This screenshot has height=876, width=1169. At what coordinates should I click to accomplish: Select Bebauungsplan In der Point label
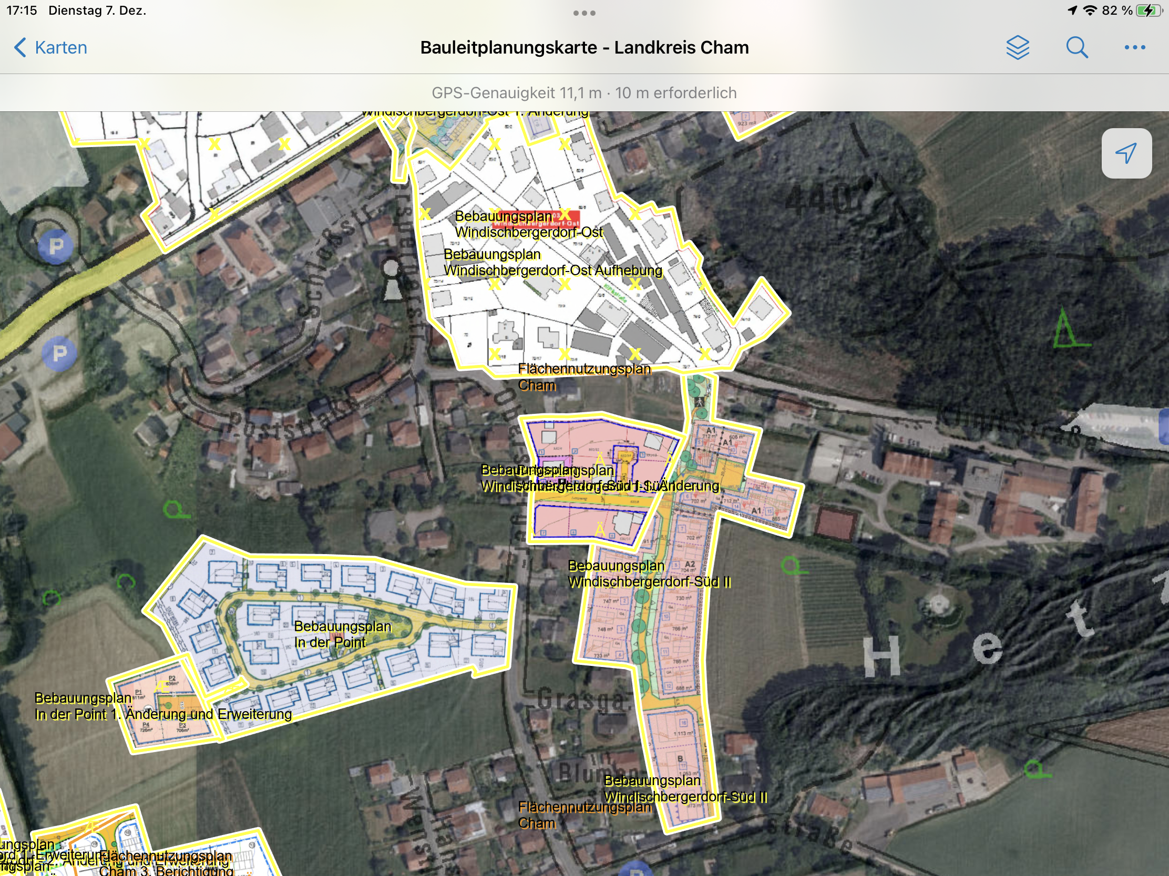pos(343,635)
